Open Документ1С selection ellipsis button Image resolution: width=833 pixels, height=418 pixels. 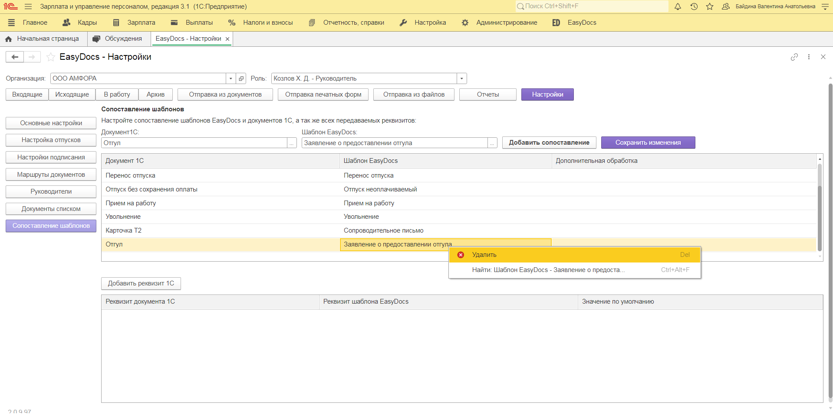point(292,143)
